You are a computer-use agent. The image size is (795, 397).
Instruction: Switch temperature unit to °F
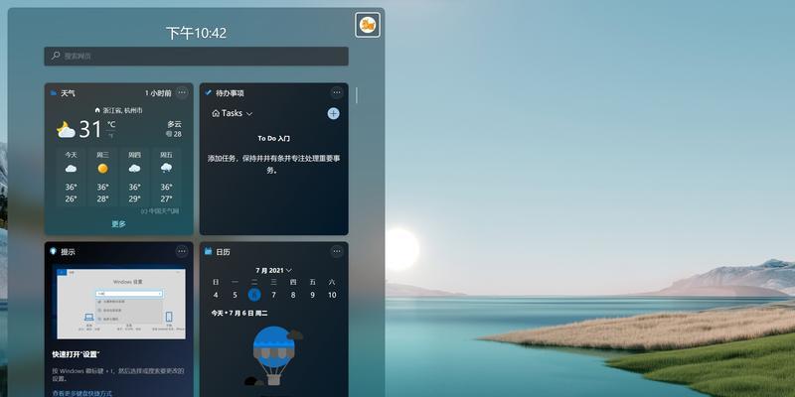coord(110,136)
